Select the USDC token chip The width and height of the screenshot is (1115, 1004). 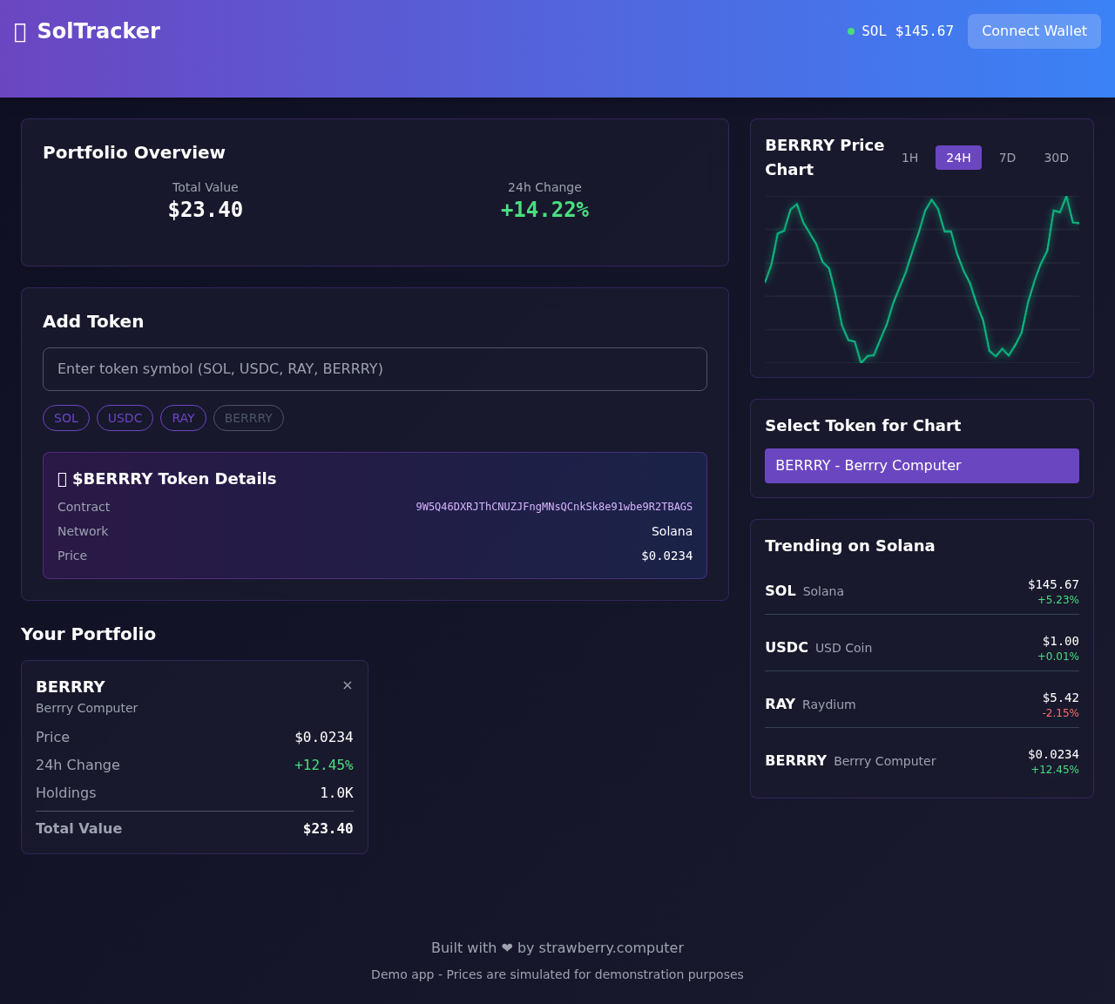coord(125,418)
